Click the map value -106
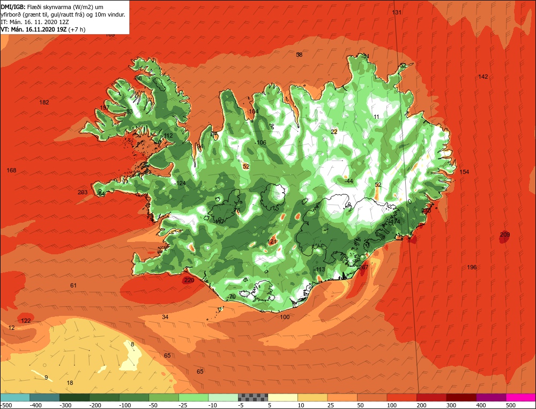The width and height of the screenshot is (536, 409). (260, 143)
